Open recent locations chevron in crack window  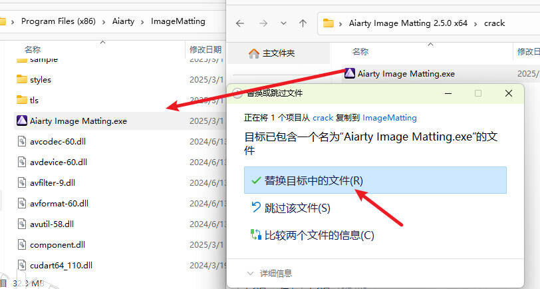tap(283, 23)
